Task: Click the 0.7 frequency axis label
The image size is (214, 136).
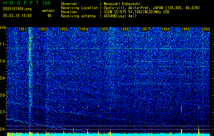Action: click(x=3, y=112)
